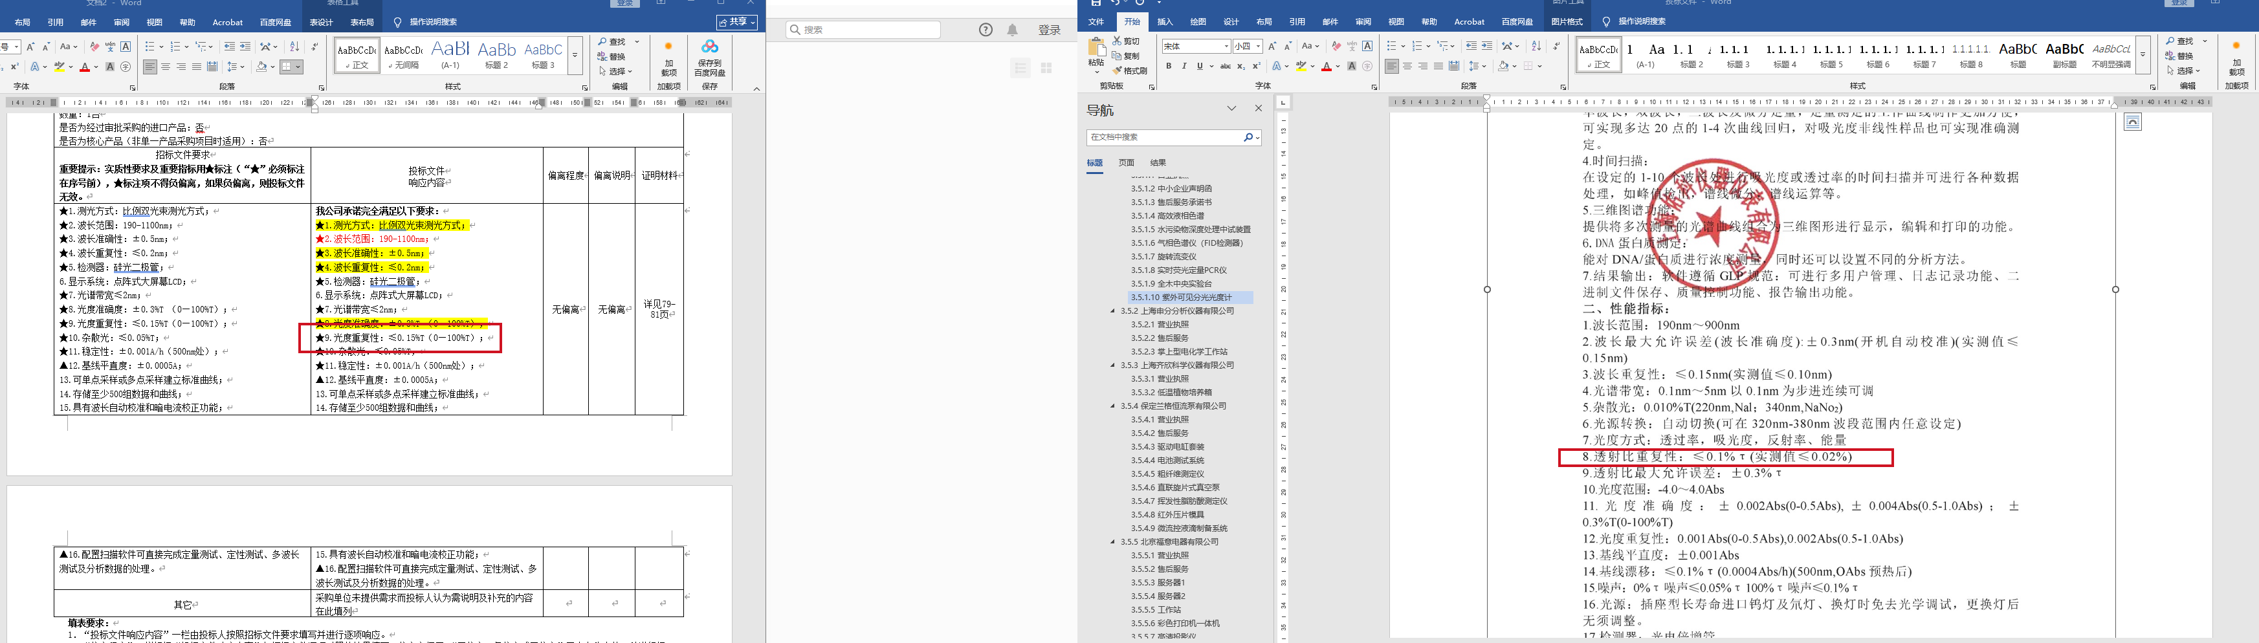The height and width of the screenshot is (643, 2259).
Task: Click the Paste icon in 投标文件 window
Action: tap(1096, 47)
